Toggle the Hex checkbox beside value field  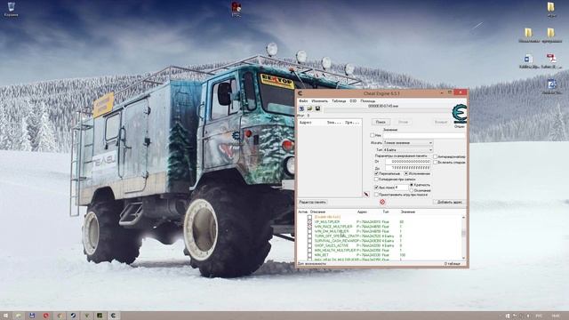pyautogui.click(x=372, y=135)
